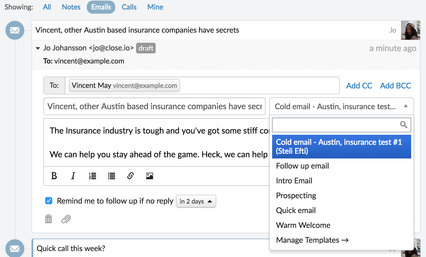Show All activities filter
The image size is (426, 257).
[47, 7]
